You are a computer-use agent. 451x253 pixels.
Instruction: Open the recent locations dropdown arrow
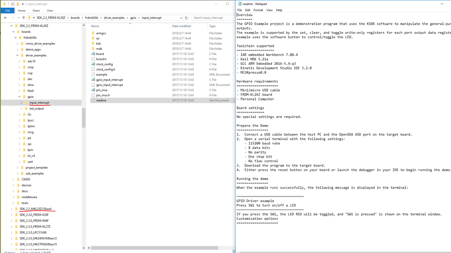click(18, 18)
